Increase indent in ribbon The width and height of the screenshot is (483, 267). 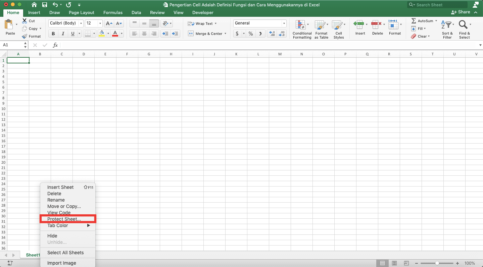point(175,34)
